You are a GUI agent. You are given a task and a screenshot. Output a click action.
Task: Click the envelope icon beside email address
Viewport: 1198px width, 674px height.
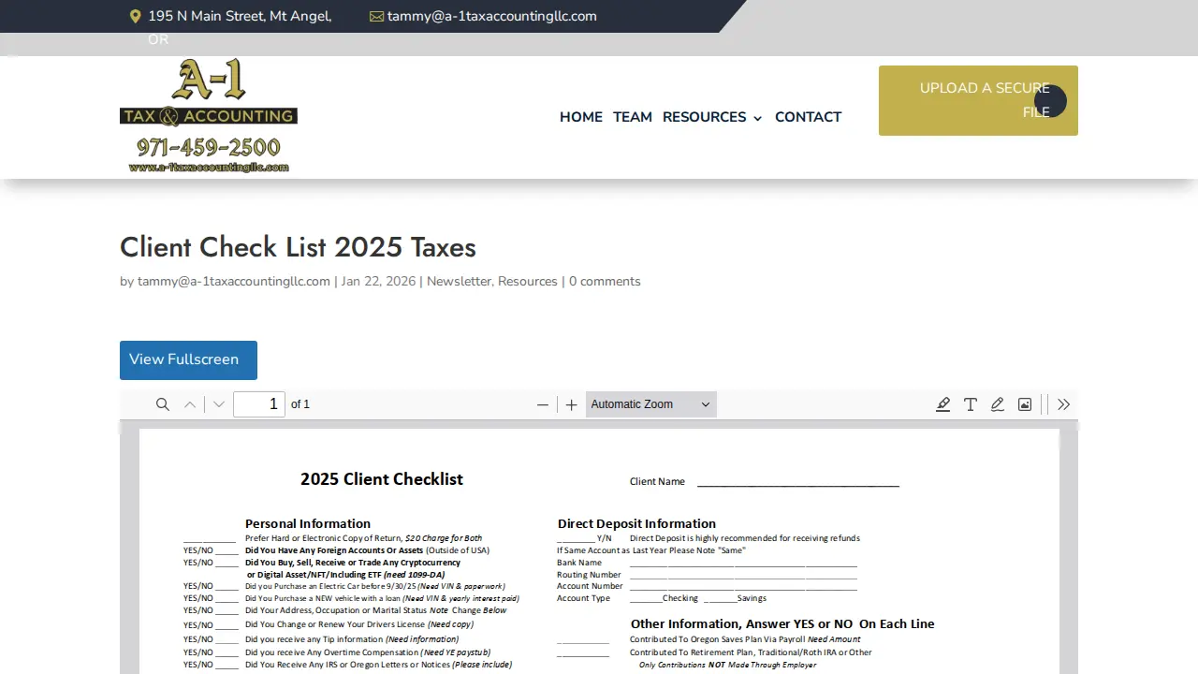pyautogui.click(x=376, y=16)
